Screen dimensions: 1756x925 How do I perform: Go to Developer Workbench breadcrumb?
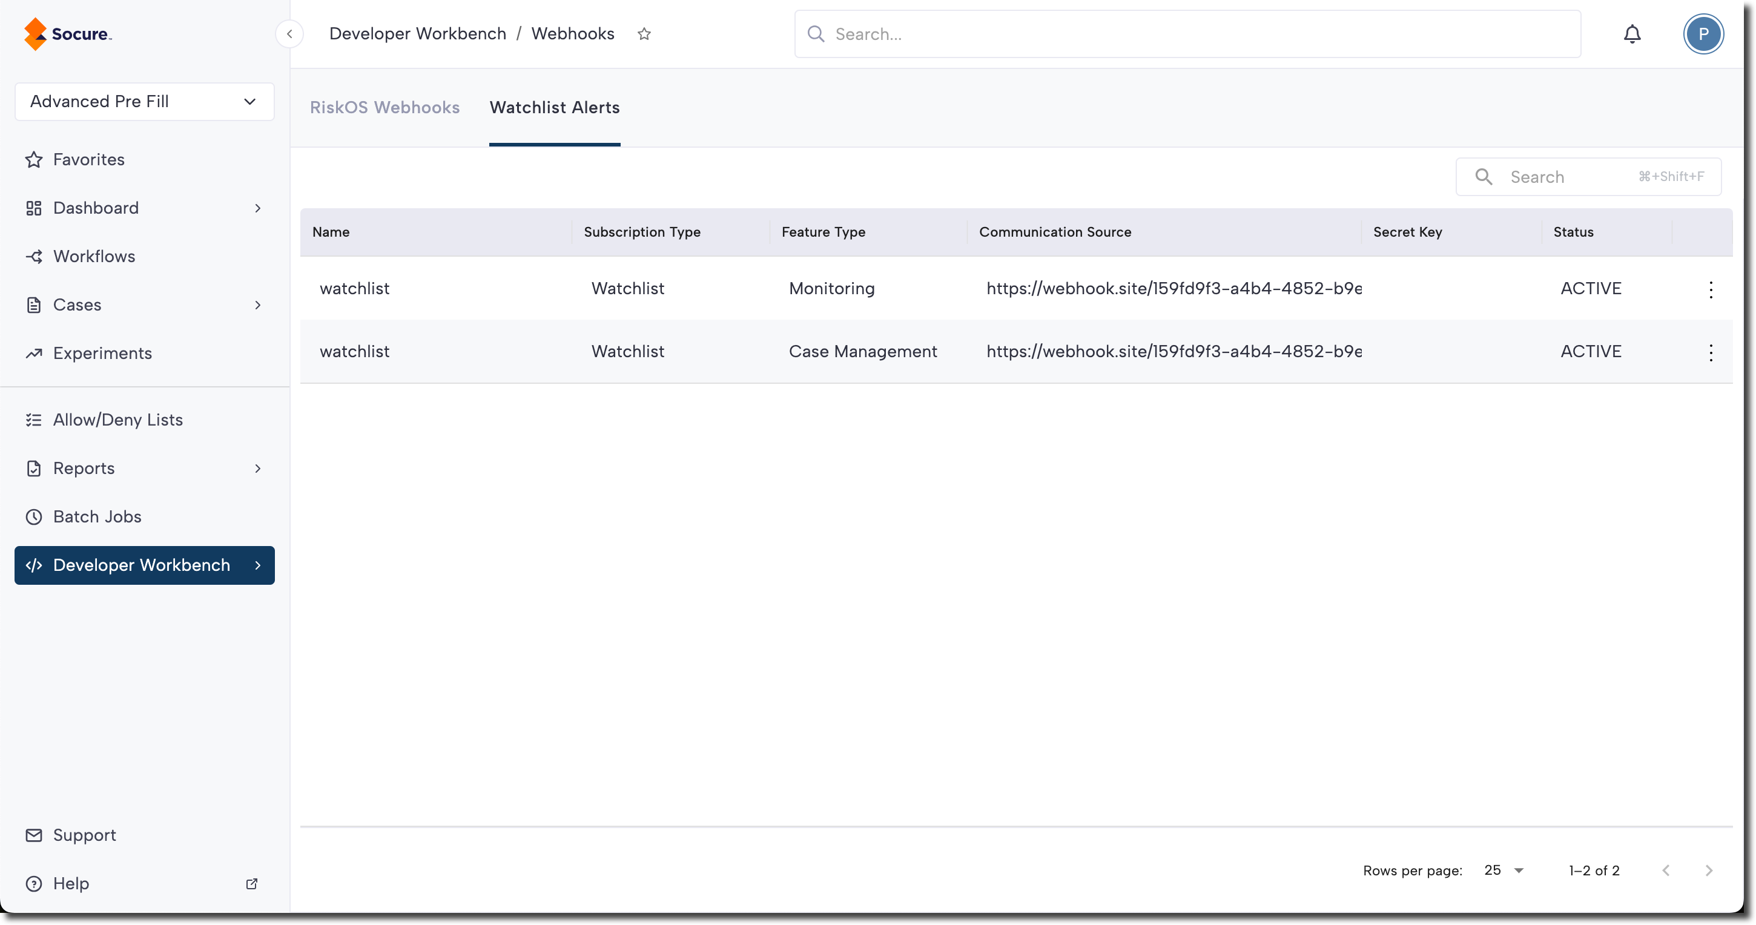pyautogui.click(x=417, y=34)
